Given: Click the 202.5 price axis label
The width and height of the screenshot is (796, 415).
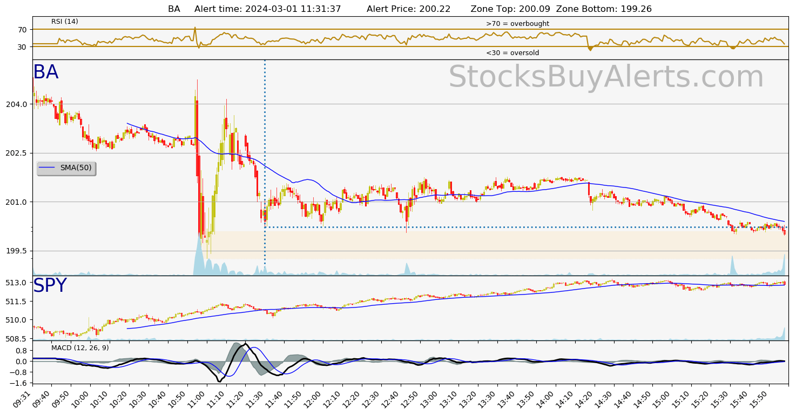Looking at the screenshot, I should 17,153.
